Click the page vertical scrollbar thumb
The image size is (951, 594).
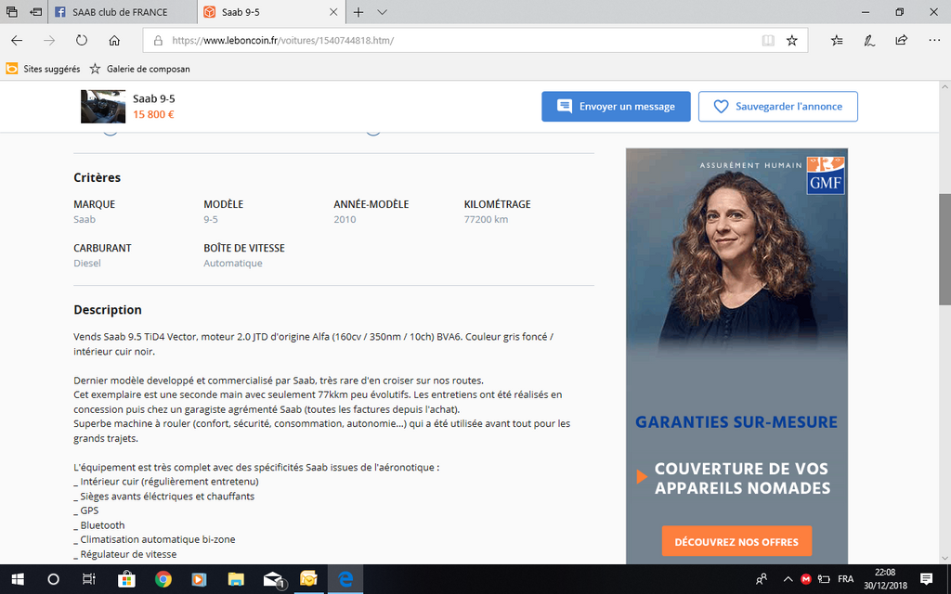[944, 250]
